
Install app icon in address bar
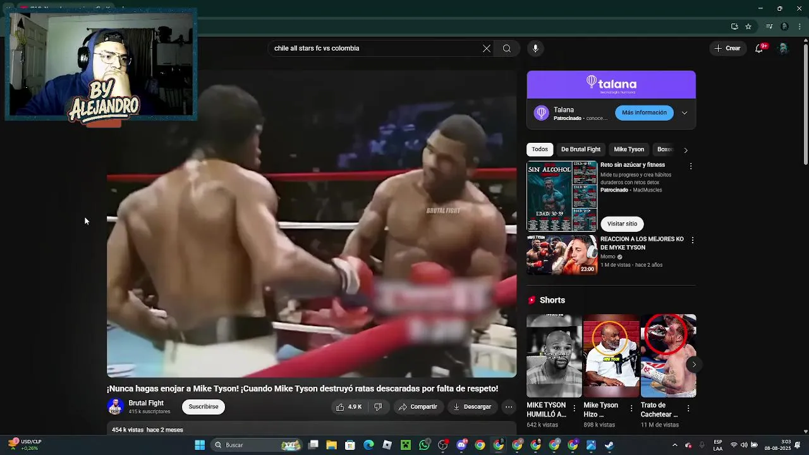pyautogui.click(x=734, y=27)
